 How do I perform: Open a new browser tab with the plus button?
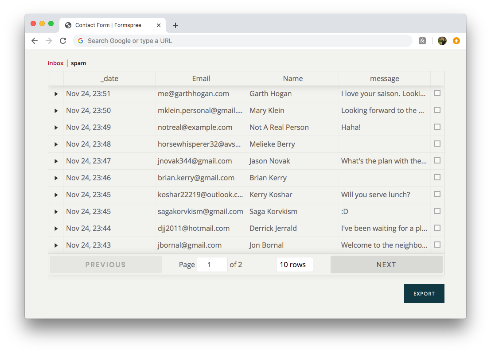[x=175, y=25]
